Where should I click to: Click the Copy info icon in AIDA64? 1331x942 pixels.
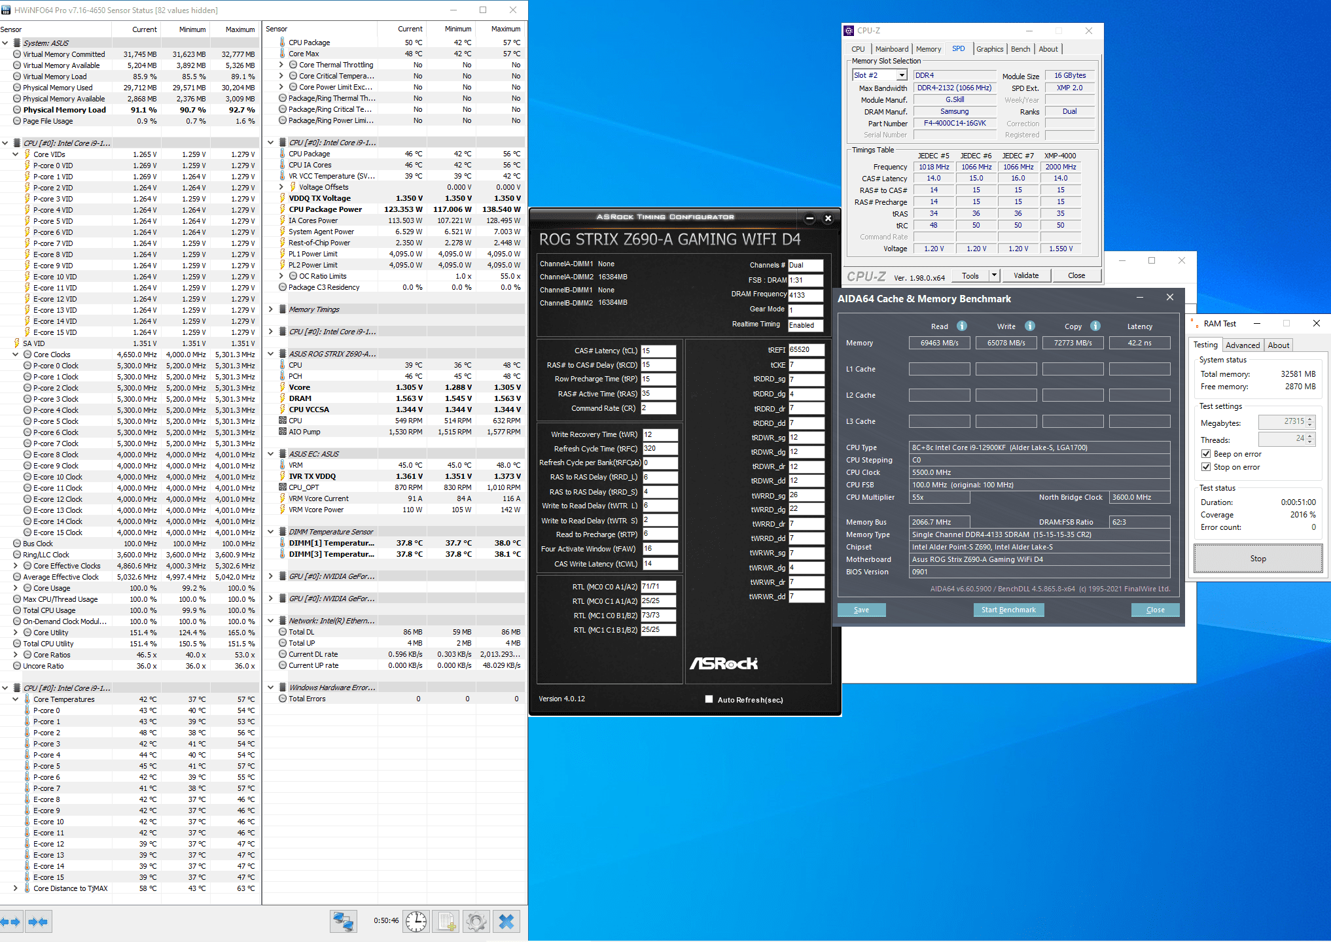pos(1095,326)
